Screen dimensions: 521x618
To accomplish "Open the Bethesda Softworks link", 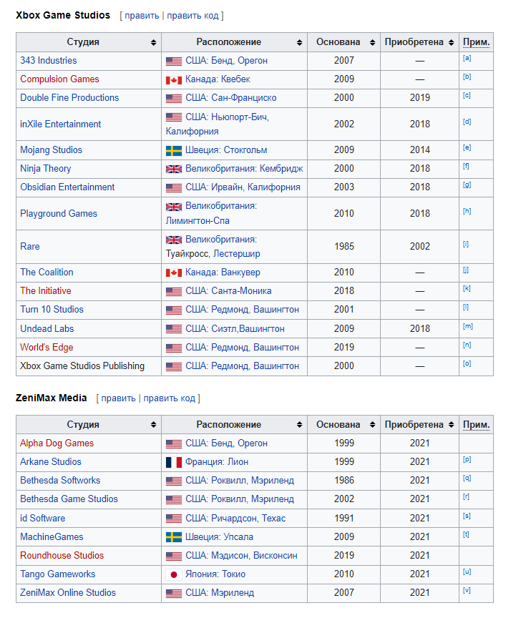I will 60,481.
